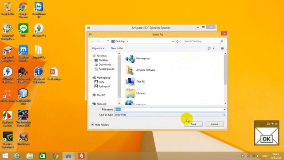Open the Organize menu
Image resolution: width=284 pixels, height=160 pixels.
[x=98, y=48]
